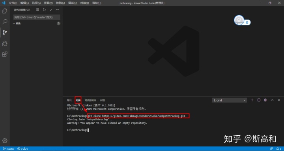The height and width of the screenshot is (151, 284).
Task: Open the Manage gear icon
Action: coord(5,140)
